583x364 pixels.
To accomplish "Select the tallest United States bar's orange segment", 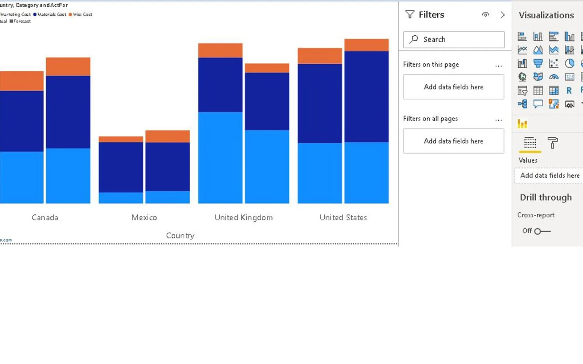I will coord(367,45).
